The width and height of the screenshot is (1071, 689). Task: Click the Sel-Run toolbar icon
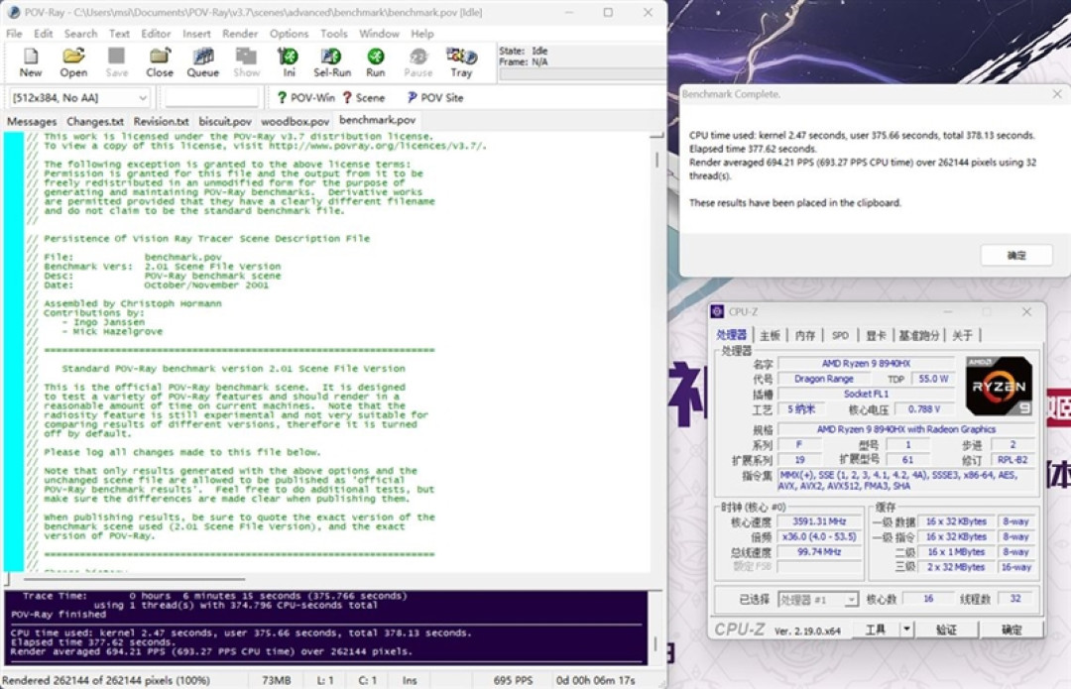click(x=332, y=62)
